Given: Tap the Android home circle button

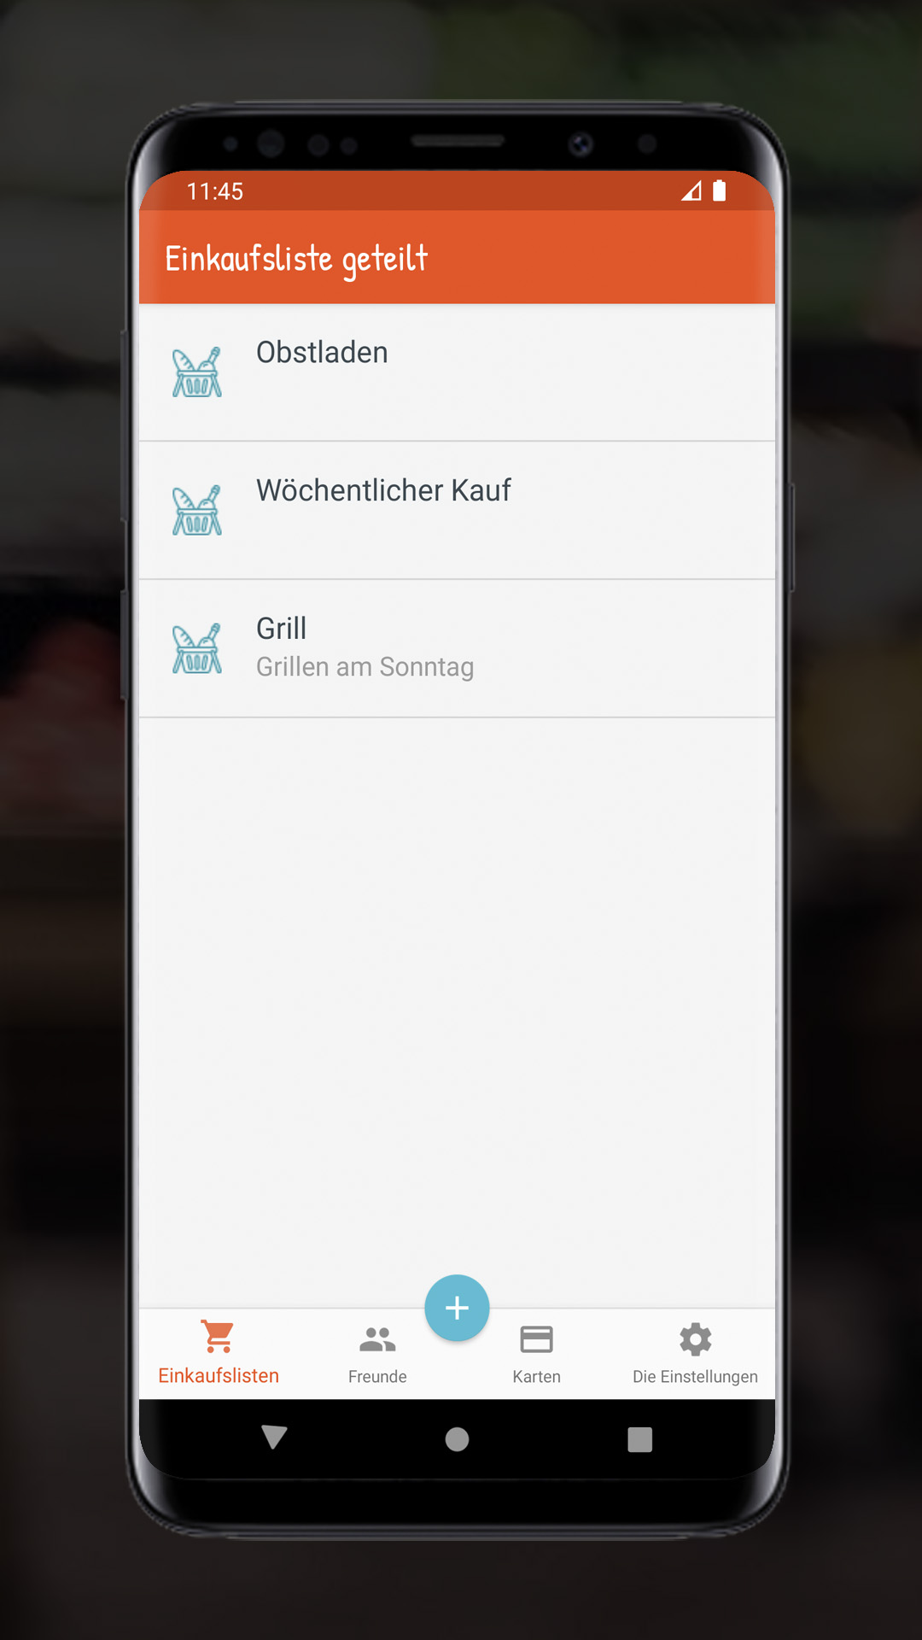Looking at the screenshot, I should [x=457, y=1439].
